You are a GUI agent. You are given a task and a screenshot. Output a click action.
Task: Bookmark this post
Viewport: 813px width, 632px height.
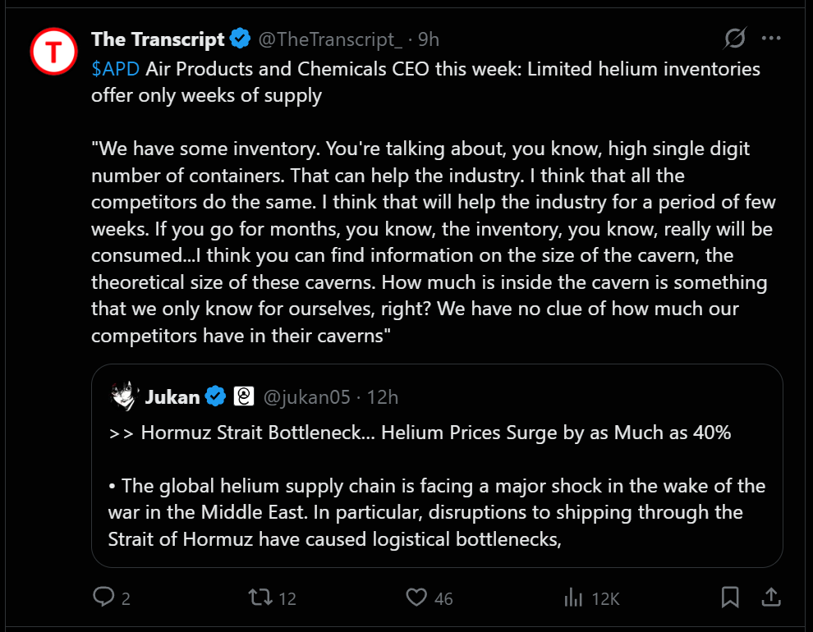tap(730, 597)
